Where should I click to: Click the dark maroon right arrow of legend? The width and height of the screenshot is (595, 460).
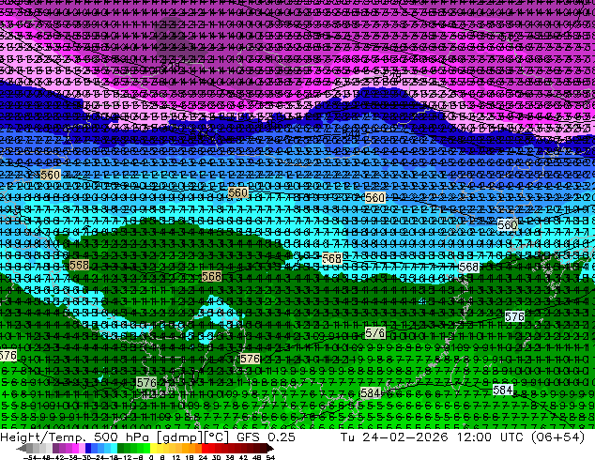coord(269,448)
